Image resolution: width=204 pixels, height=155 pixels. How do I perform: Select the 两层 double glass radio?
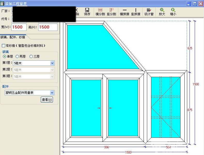click(17, 57)
